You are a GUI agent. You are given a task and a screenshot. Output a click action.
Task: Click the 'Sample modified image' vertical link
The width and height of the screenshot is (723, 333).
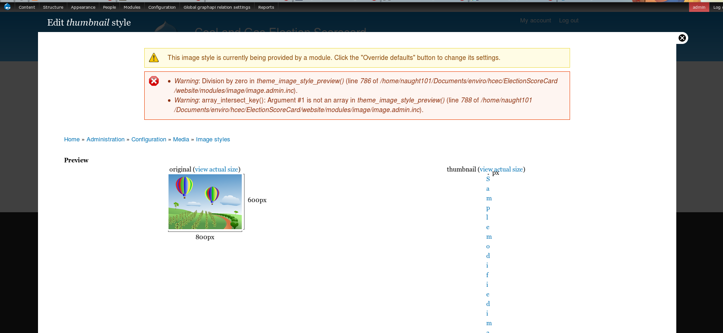(x=488, y=254)
